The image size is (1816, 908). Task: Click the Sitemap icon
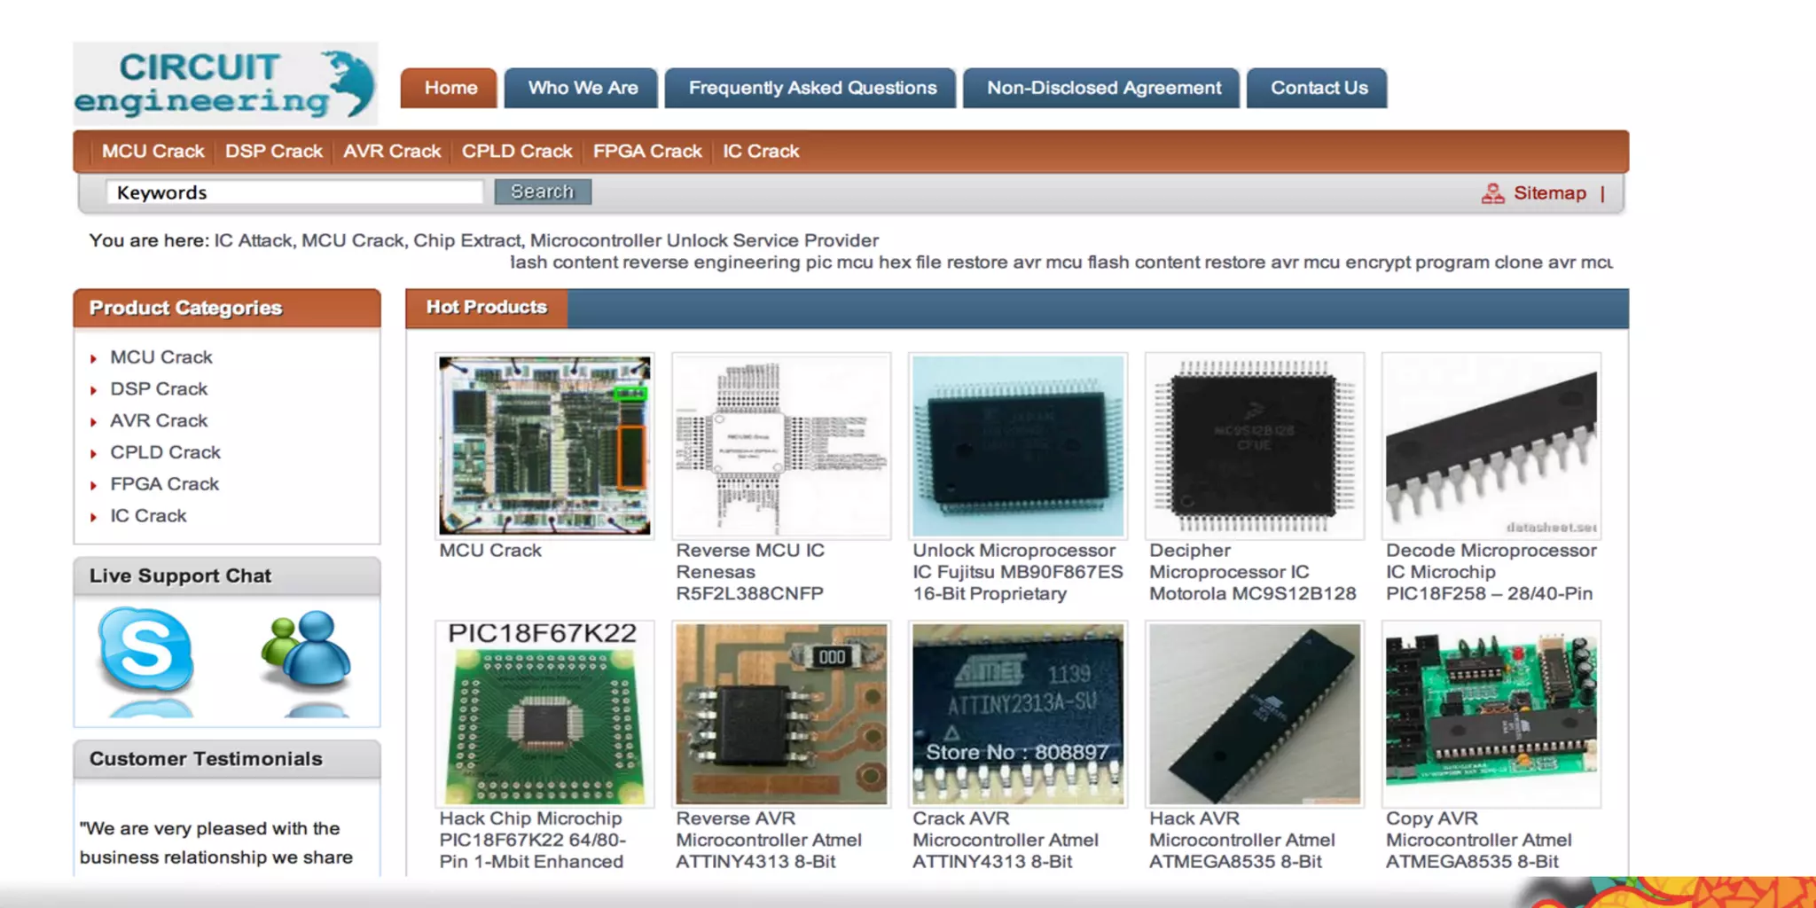point(1492,193)
